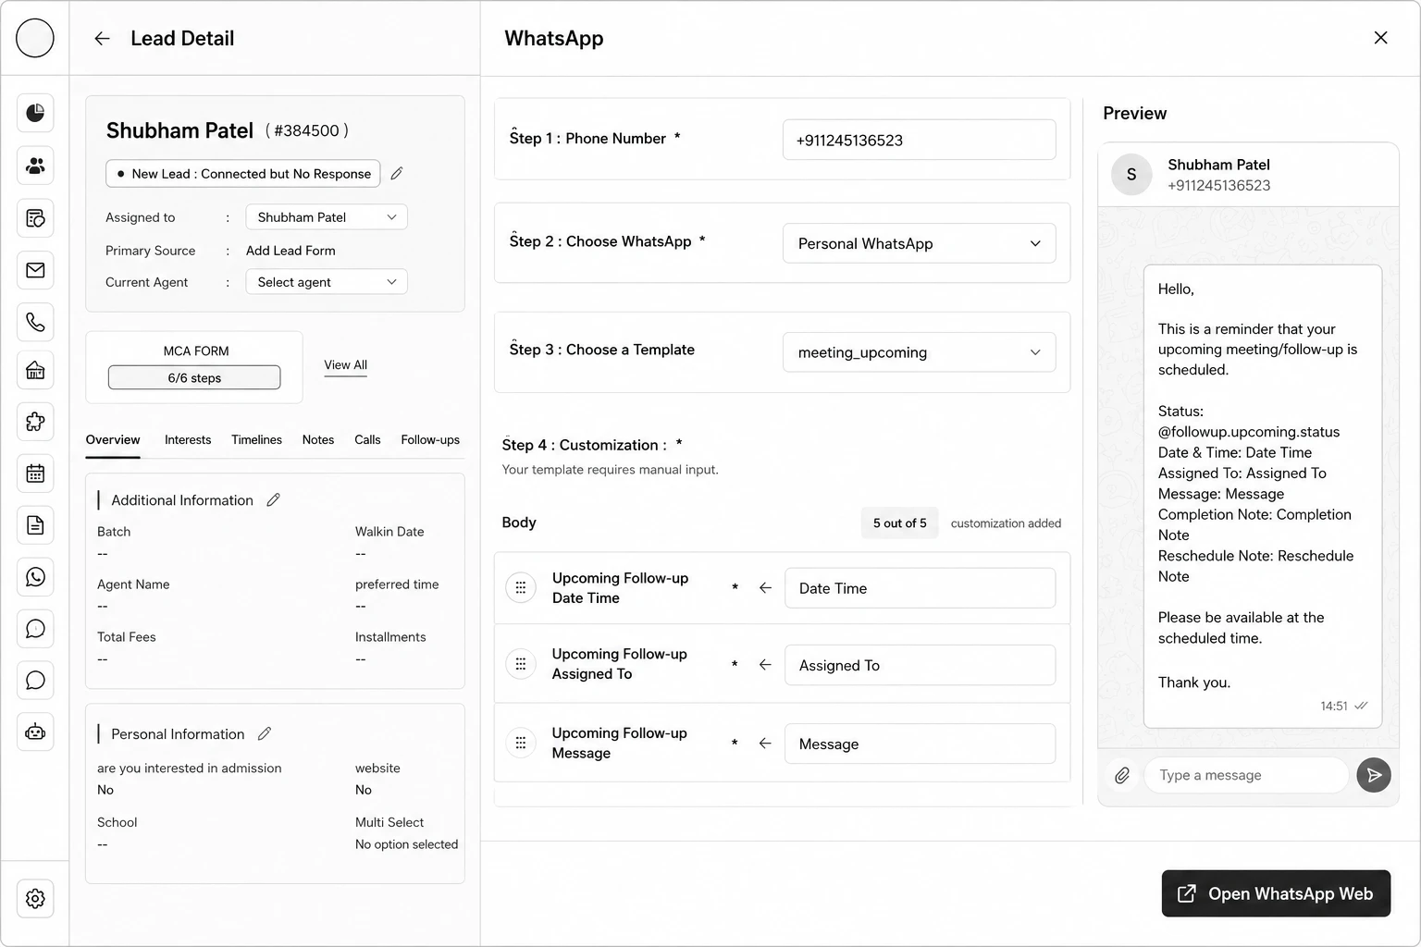
Task: Open the pie chart dashboard icon
Action: pos(35,113)
